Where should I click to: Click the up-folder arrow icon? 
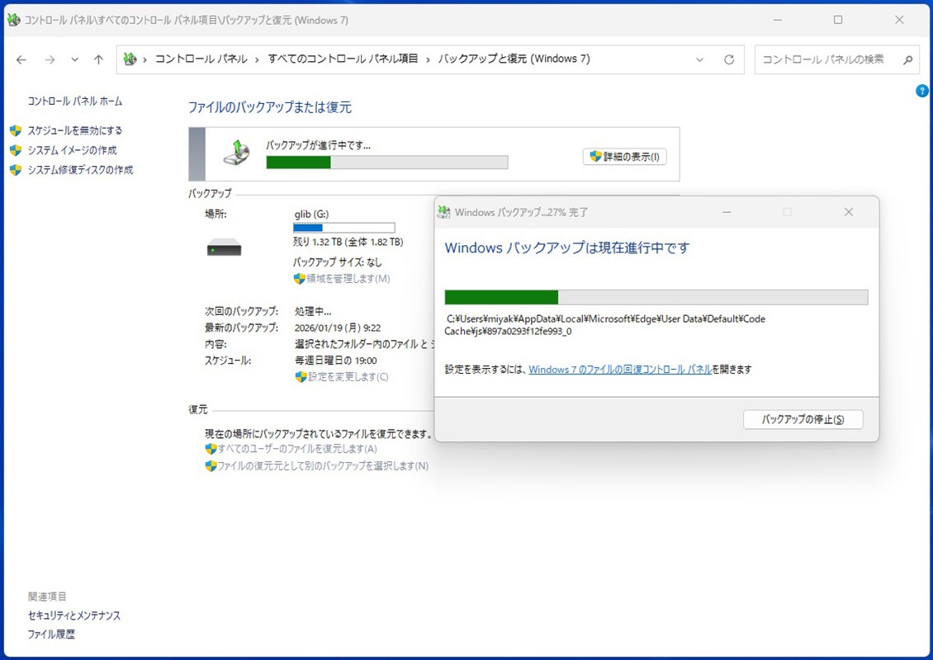coord(98,59)
